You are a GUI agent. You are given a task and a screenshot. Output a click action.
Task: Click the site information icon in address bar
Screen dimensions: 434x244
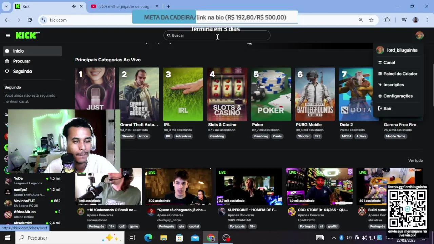click(x=43, y=20)
